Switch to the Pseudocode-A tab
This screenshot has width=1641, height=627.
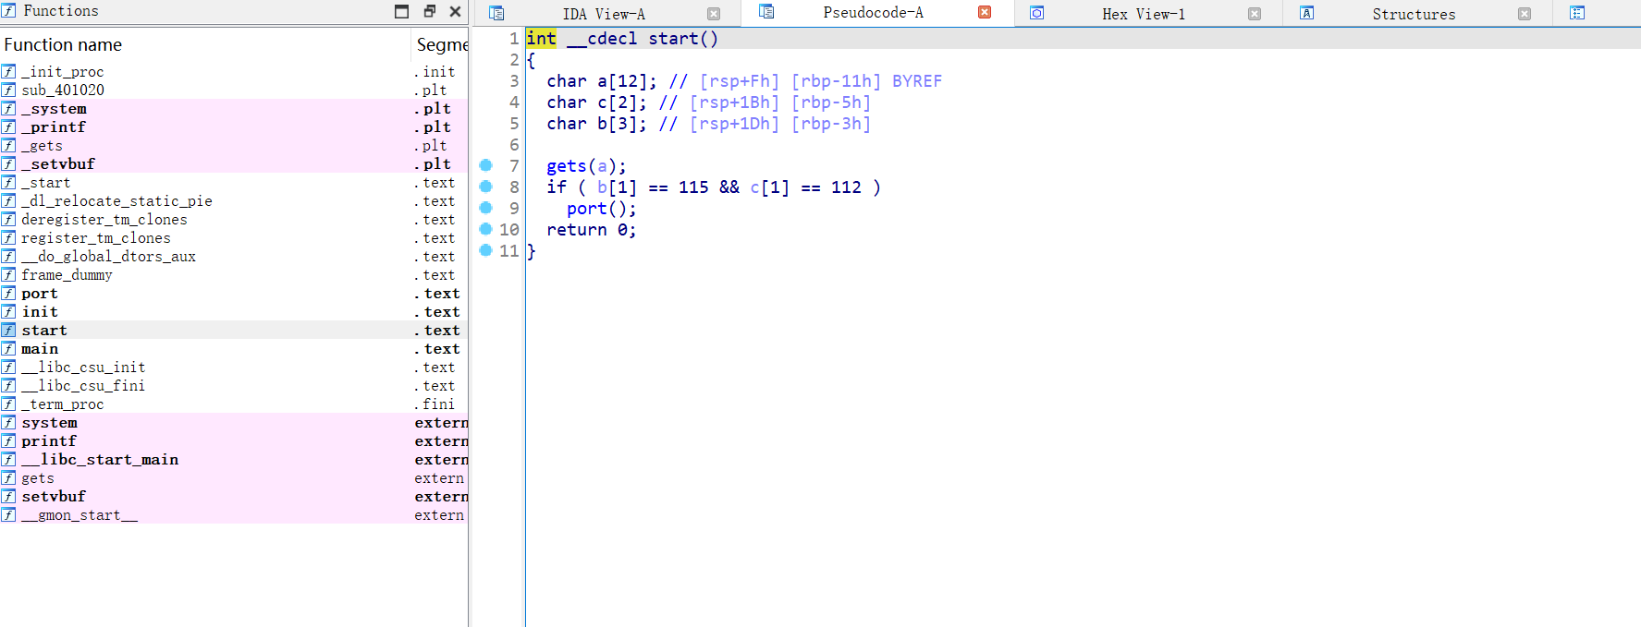(873, 13)
